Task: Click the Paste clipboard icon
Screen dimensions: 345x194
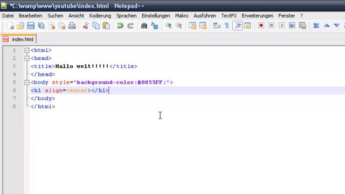Action: click(106, 26)
